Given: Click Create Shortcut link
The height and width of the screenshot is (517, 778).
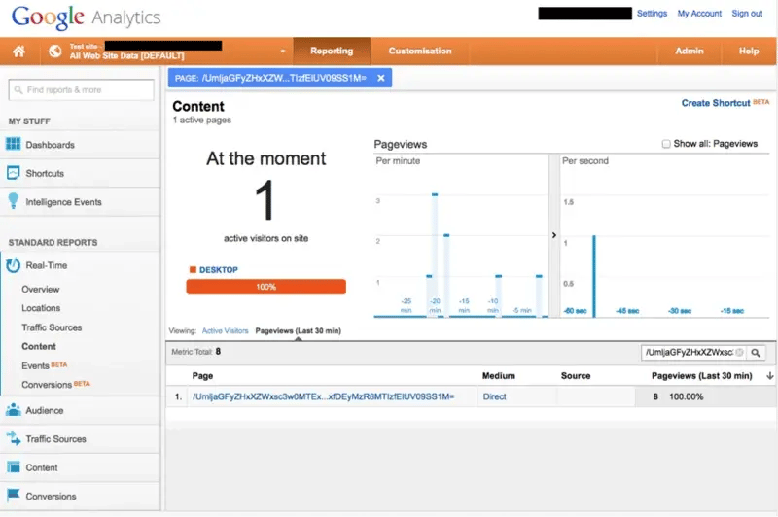Looking at the screenshot, I should [x=716, y=103].
